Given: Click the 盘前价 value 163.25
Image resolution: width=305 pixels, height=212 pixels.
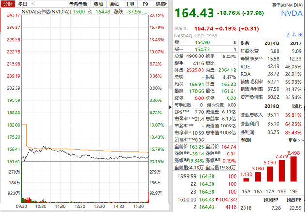Looking at the screenshot, I should point(197,147).
